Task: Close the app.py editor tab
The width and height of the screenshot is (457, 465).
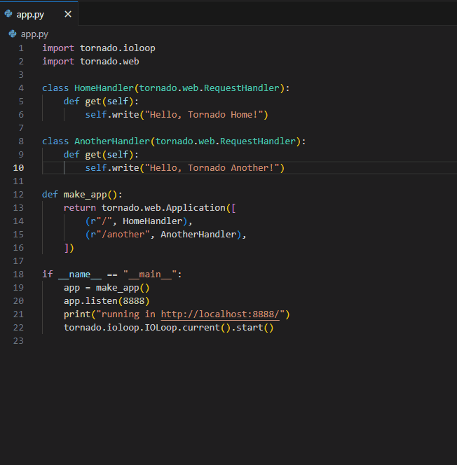Action: pyautogui.click(x=67, y=14)
